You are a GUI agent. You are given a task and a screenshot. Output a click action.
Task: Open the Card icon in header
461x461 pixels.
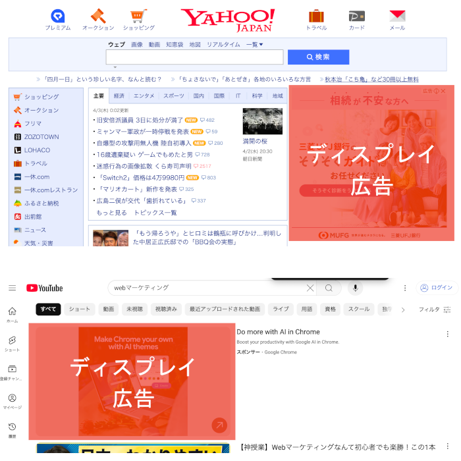coord(357,16)
